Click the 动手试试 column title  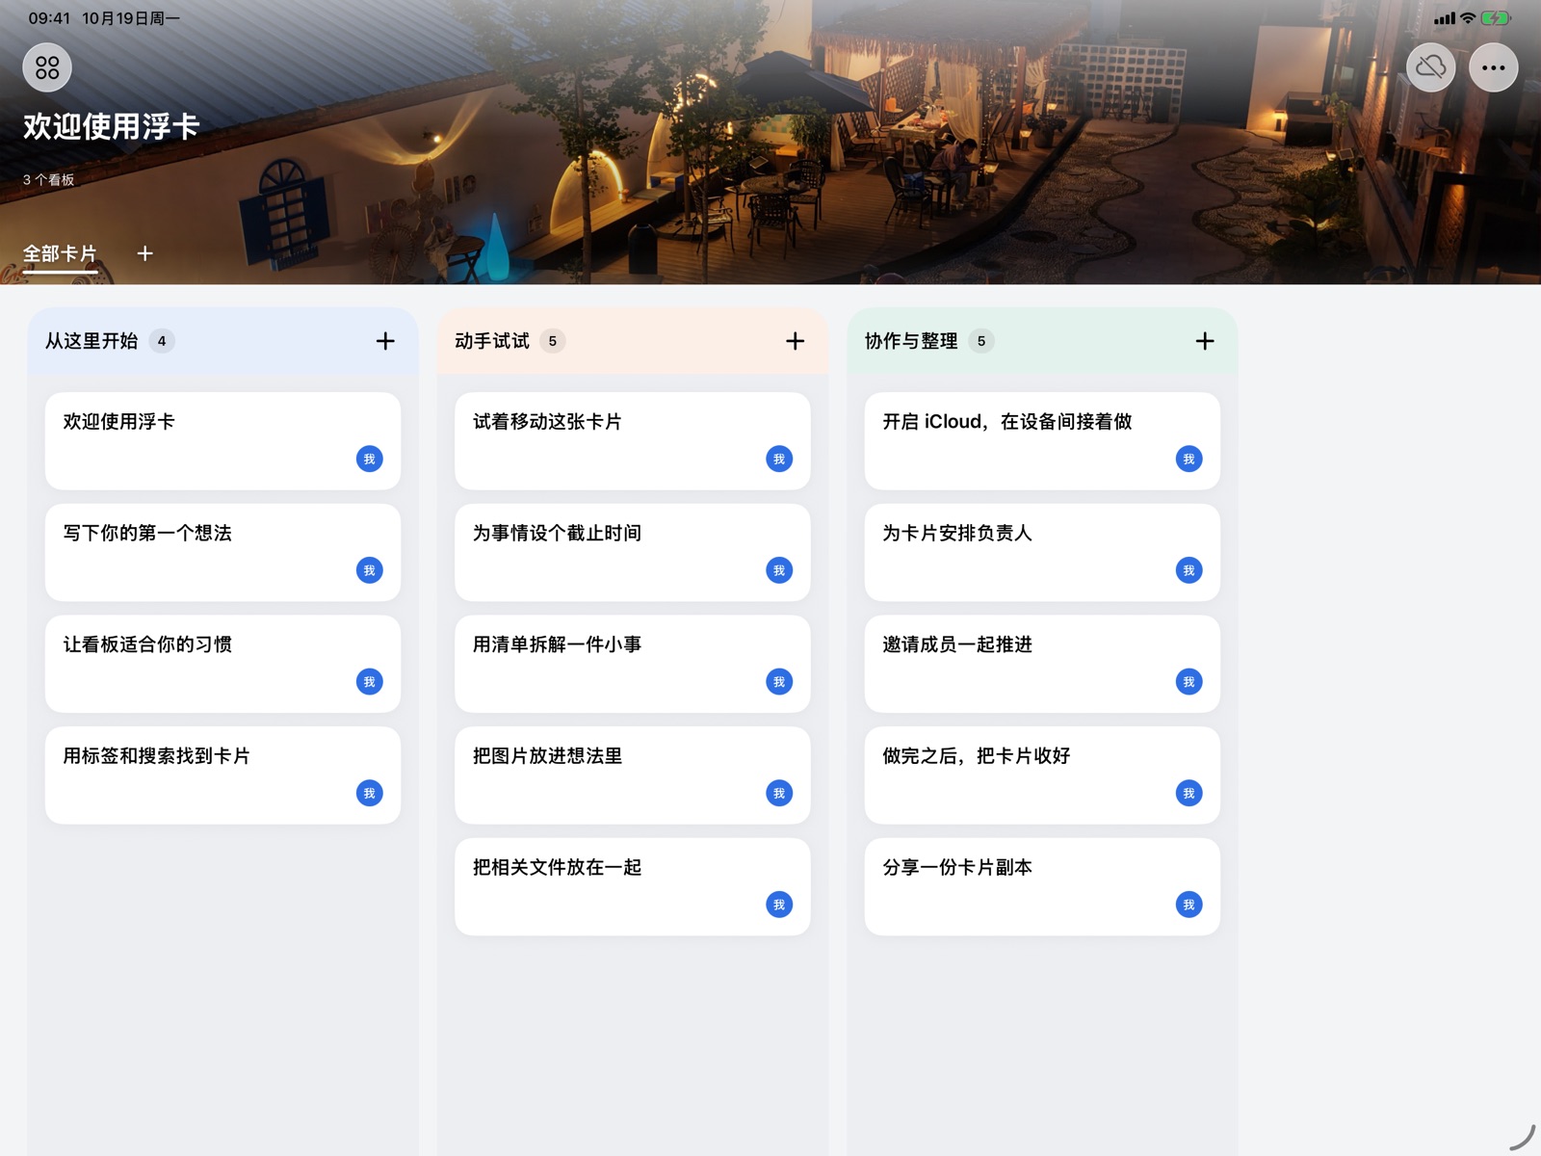pyautogui.click(x=492, y=341)
